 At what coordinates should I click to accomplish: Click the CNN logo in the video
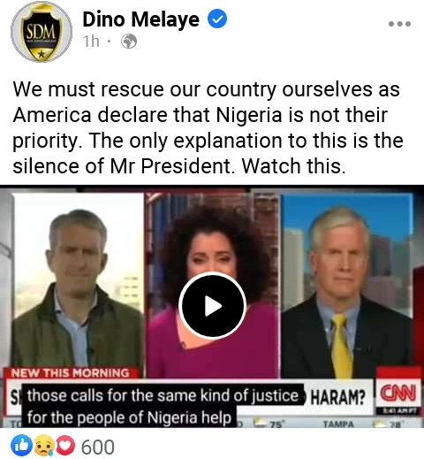click(x=398, y=393)
